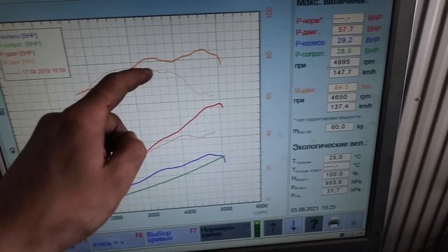Screen dimensions: 448x252
Task: Click the М-двиг. torque value field
Action: 342,87
